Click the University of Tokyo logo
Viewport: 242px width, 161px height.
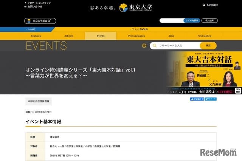point(136,8)
